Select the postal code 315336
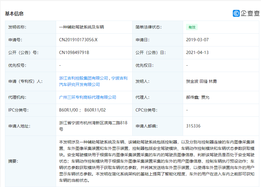Screen dimensions: 261x187 tap(193, 126)
